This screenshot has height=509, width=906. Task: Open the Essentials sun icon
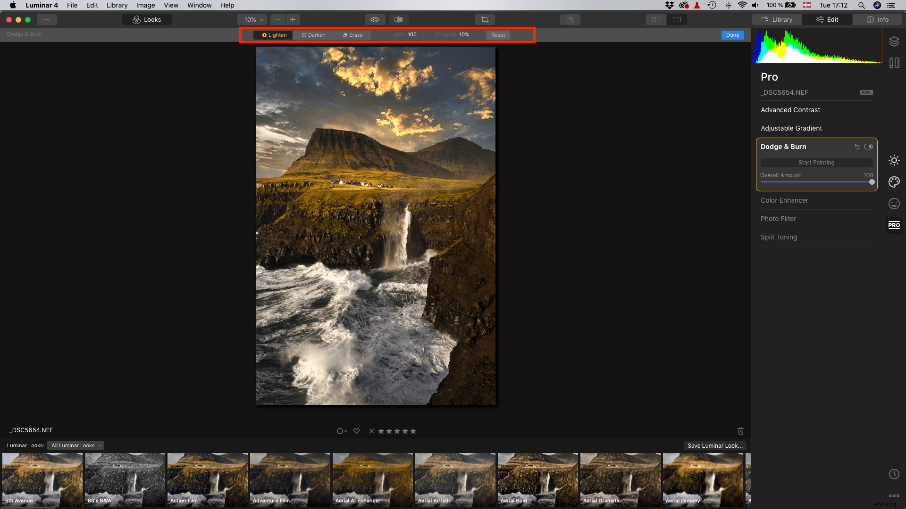(x=894, y=160)
